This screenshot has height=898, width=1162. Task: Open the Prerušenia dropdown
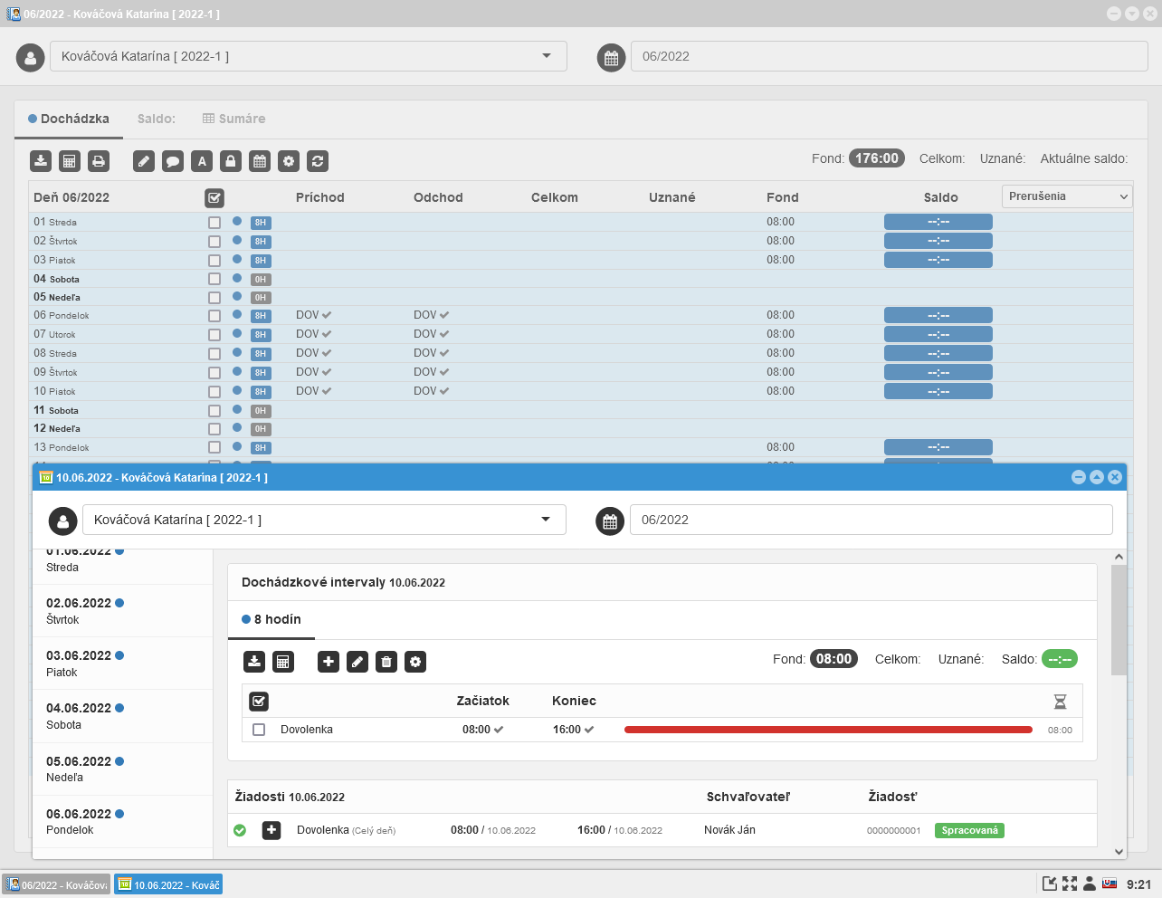pyautogui.click(x=1067, y=196)
